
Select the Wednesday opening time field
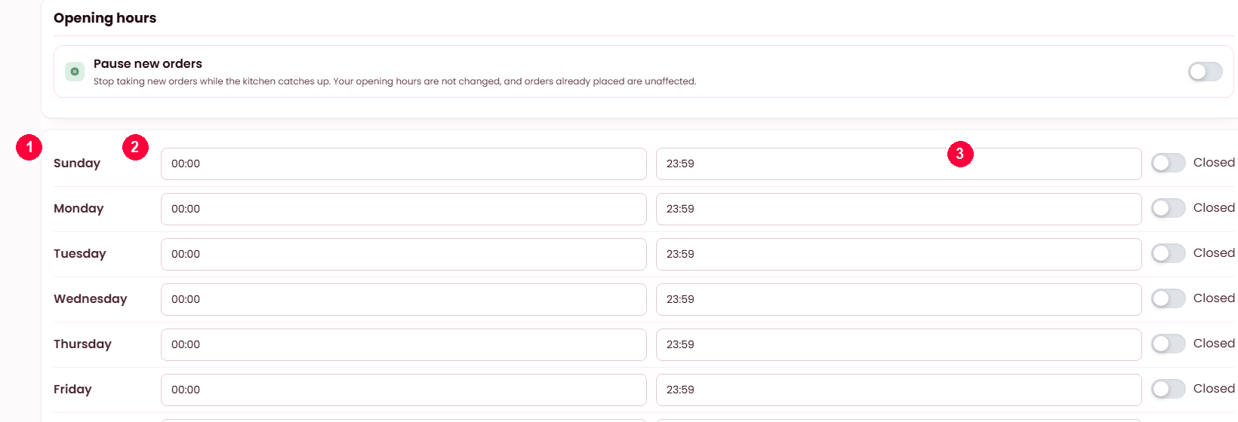coord(404,299)
